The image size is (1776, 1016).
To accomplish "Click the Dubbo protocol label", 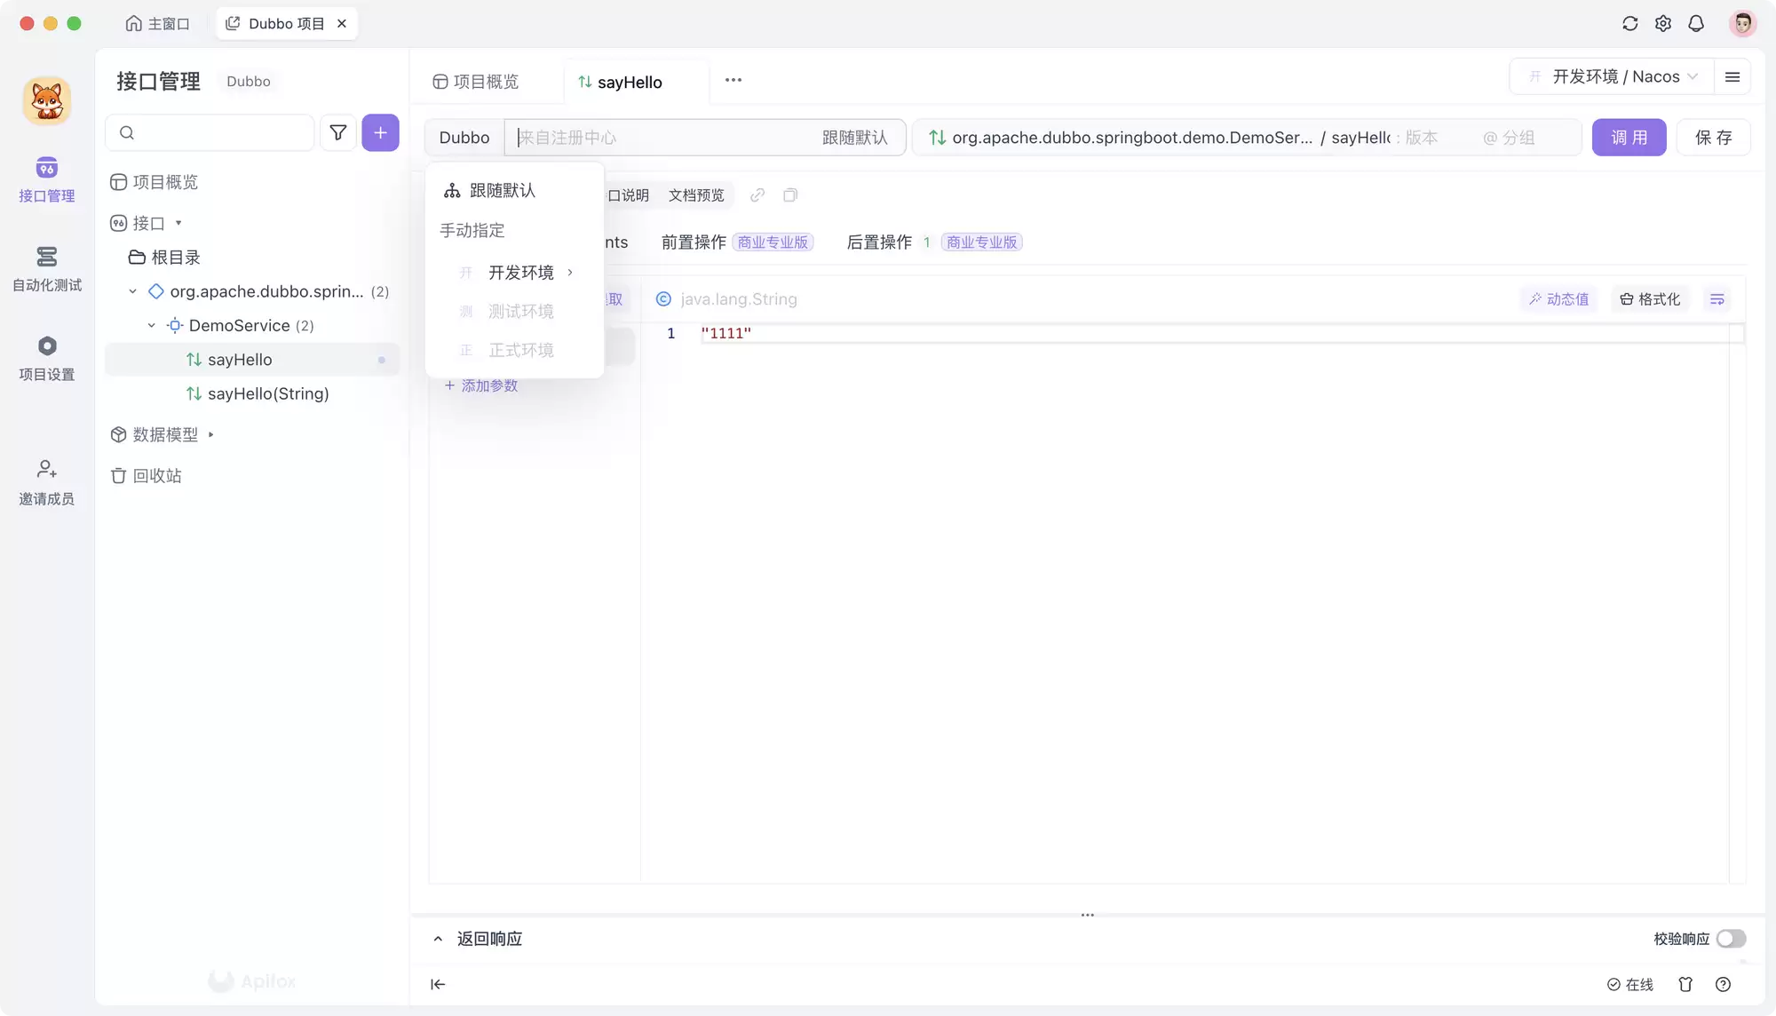I will [x=464, y=138].
